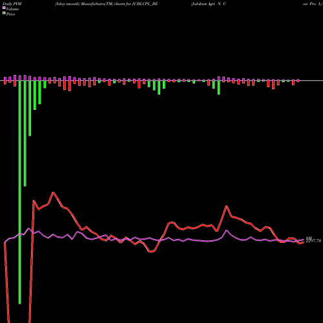The image size is (323, 323).
Task: Click the Daily PVM title text
Action: point(12,4)
